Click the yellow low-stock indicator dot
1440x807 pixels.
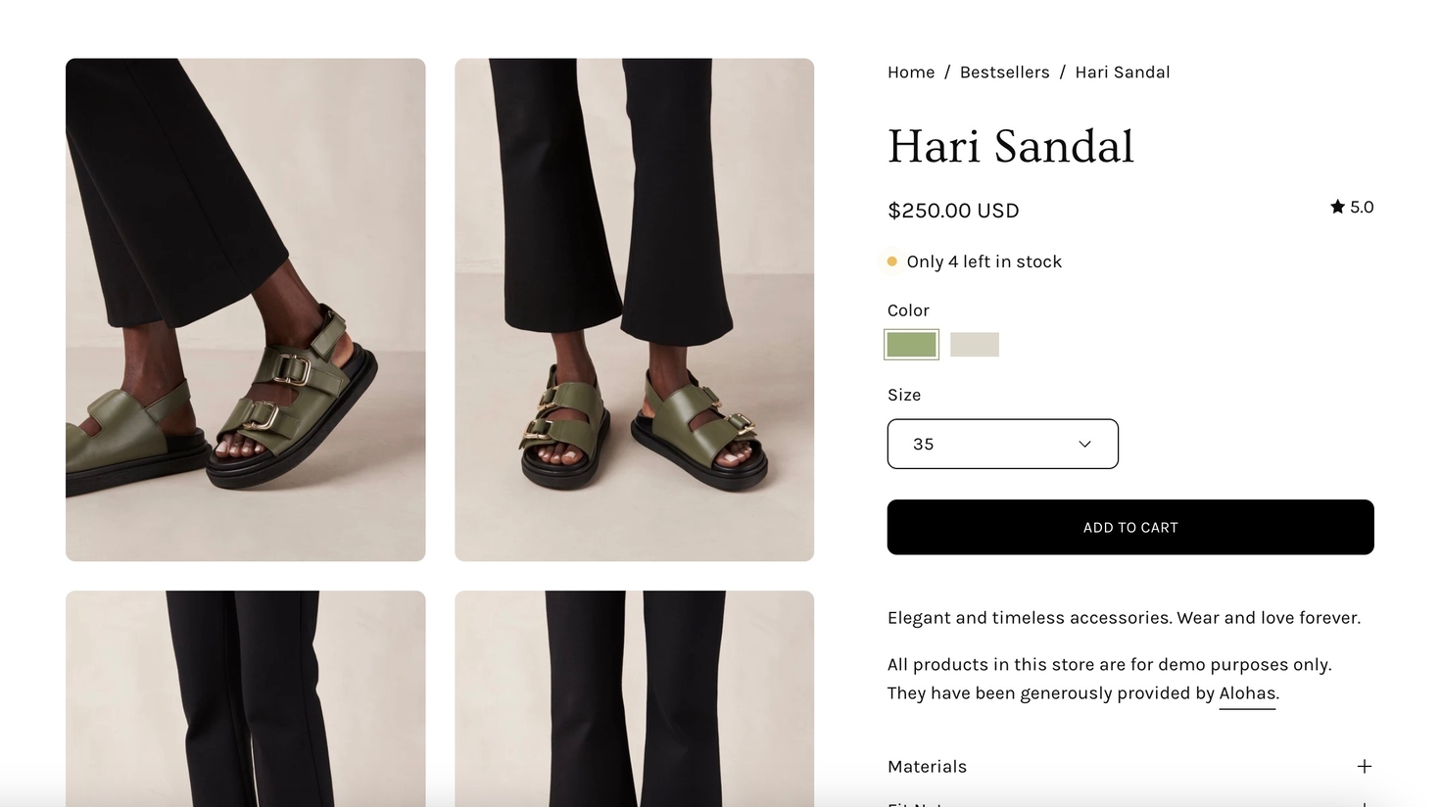click(x=891, y=261)
